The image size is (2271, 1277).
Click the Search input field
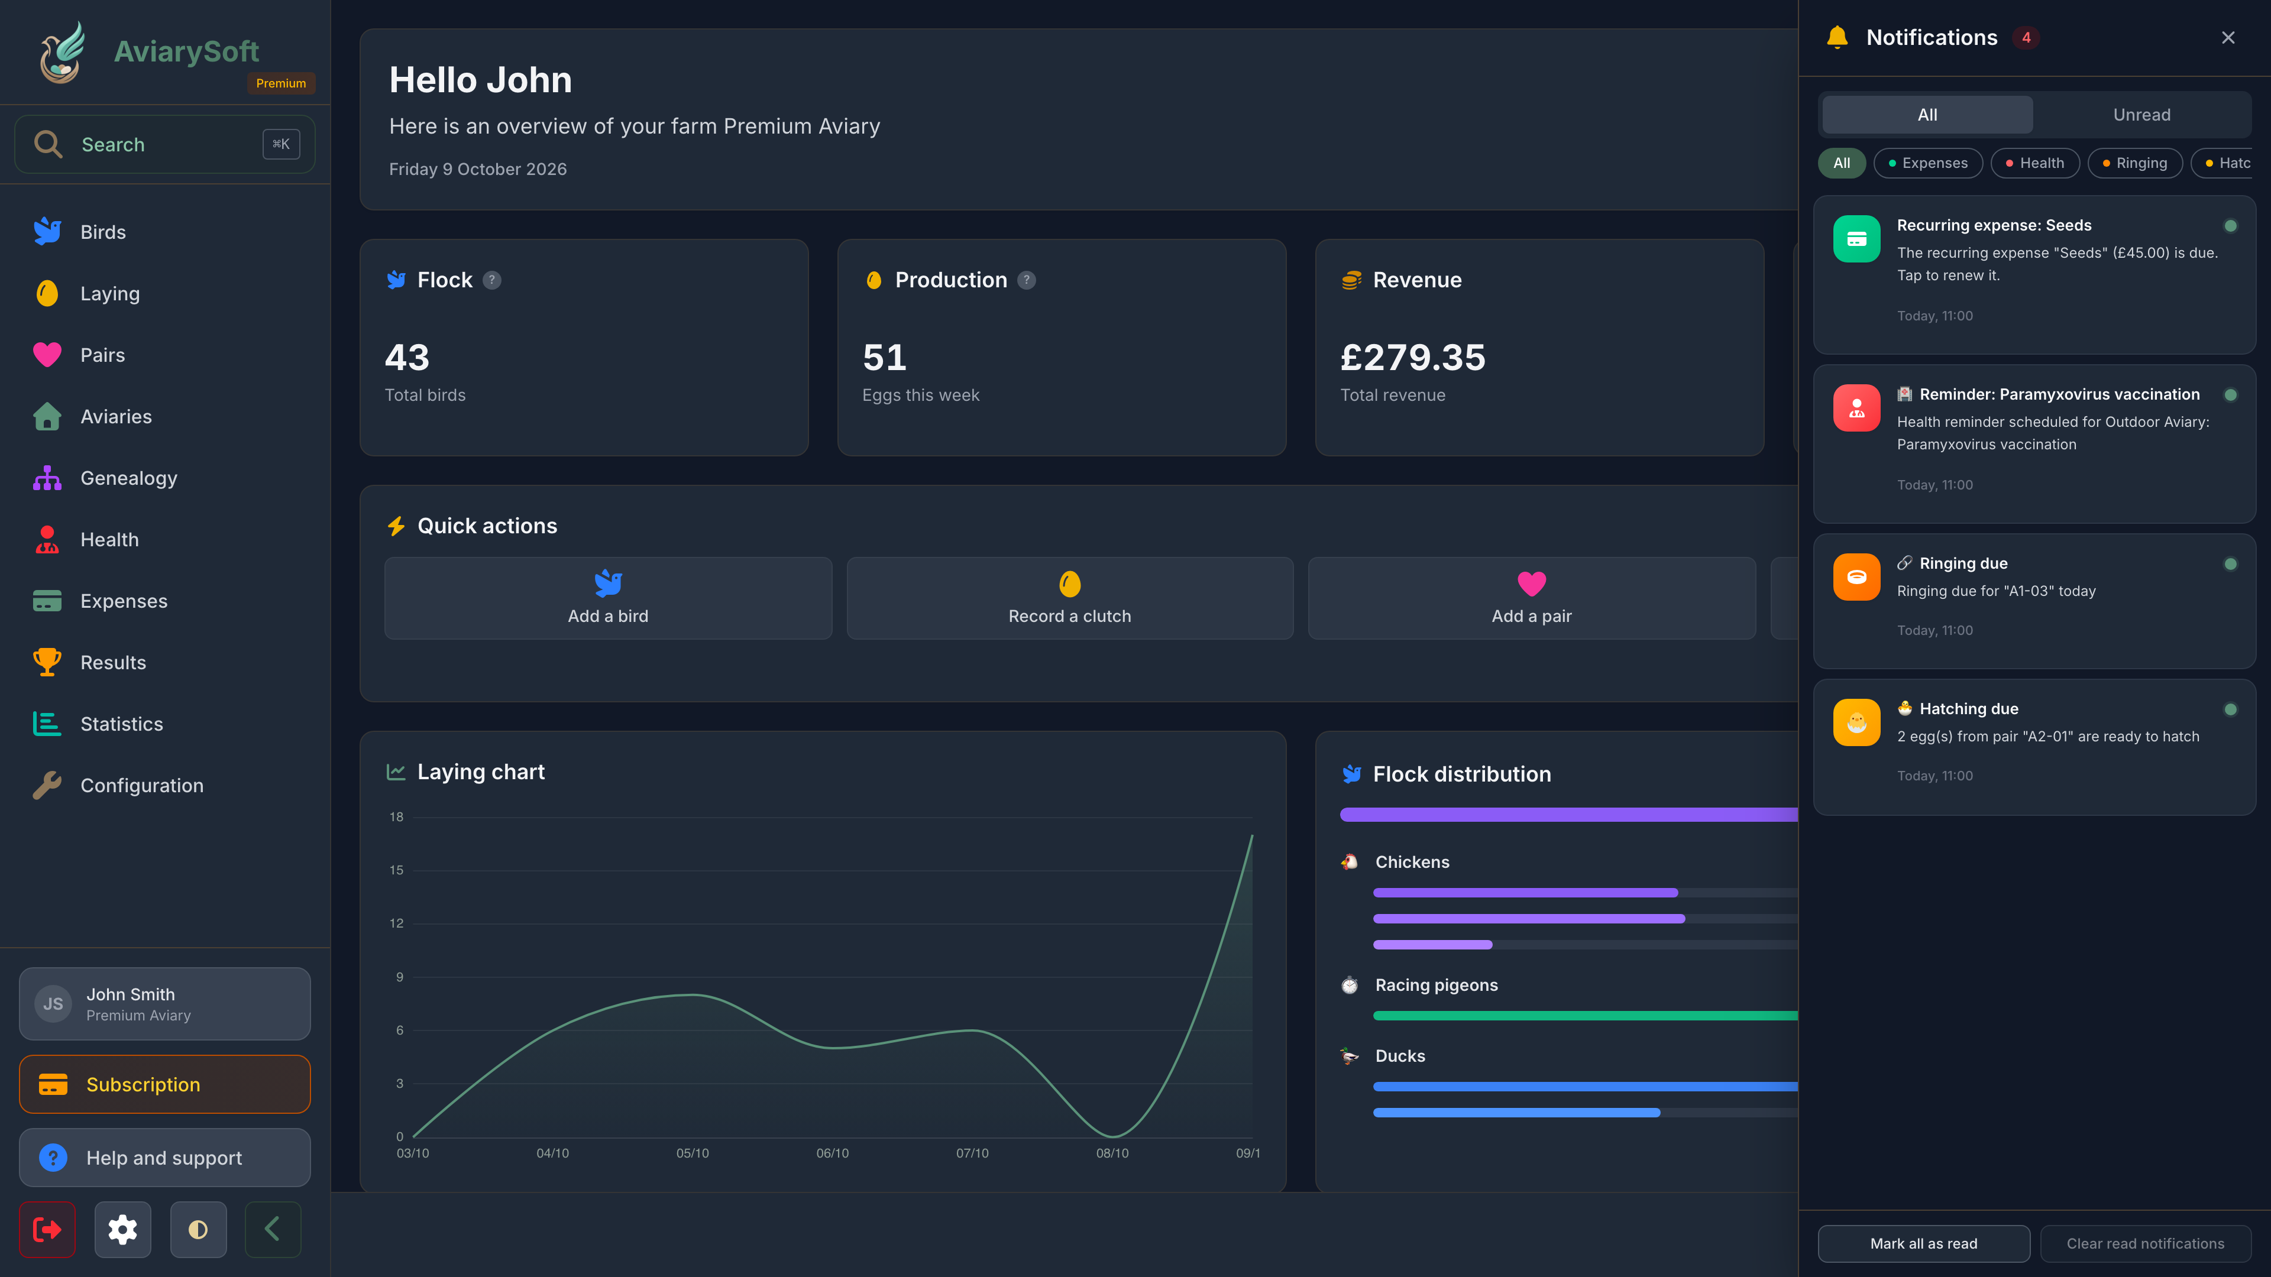[x=165, y=144]
